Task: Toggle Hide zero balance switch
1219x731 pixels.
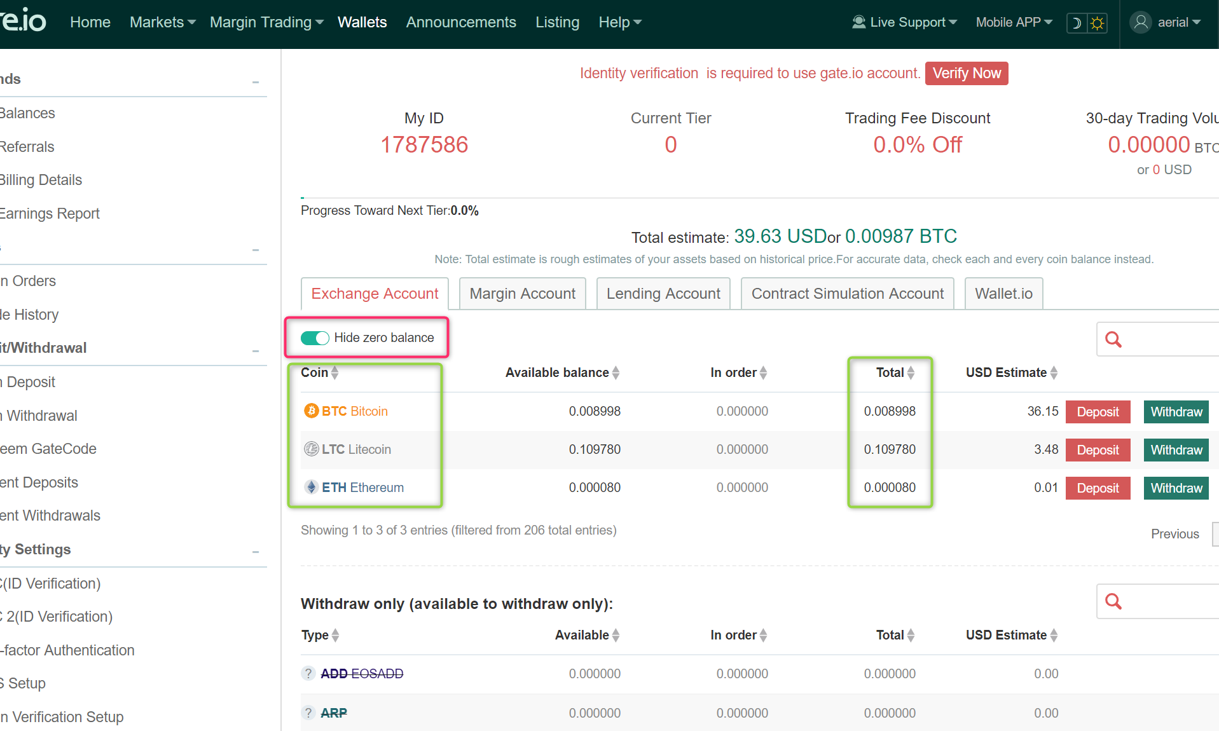Action: (x=315, y=338)
